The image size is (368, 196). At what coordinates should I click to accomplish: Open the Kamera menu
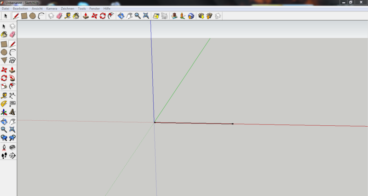pyautogui.click(x=52, y=9)
